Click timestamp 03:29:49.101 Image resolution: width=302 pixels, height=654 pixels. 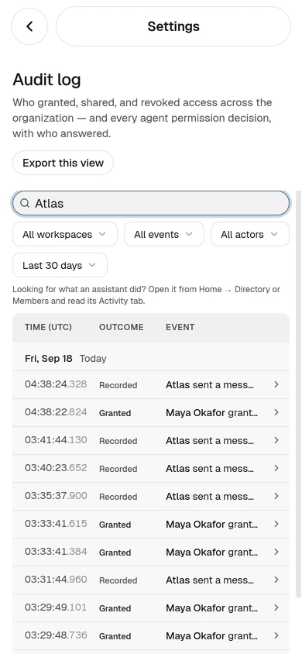[56, 608]
